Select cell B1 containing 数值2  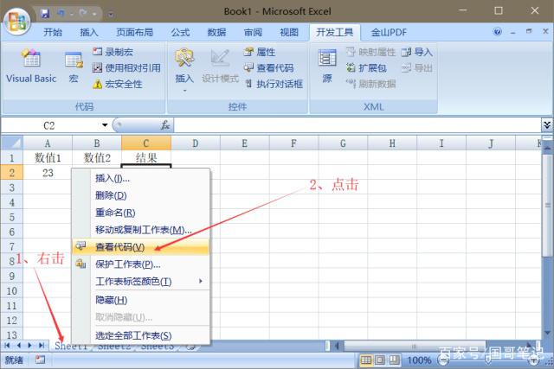click(x=97, y=157)
